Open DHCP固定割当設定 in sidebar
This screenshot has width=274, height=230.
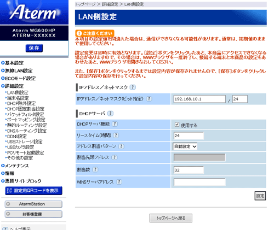point(25,109)
